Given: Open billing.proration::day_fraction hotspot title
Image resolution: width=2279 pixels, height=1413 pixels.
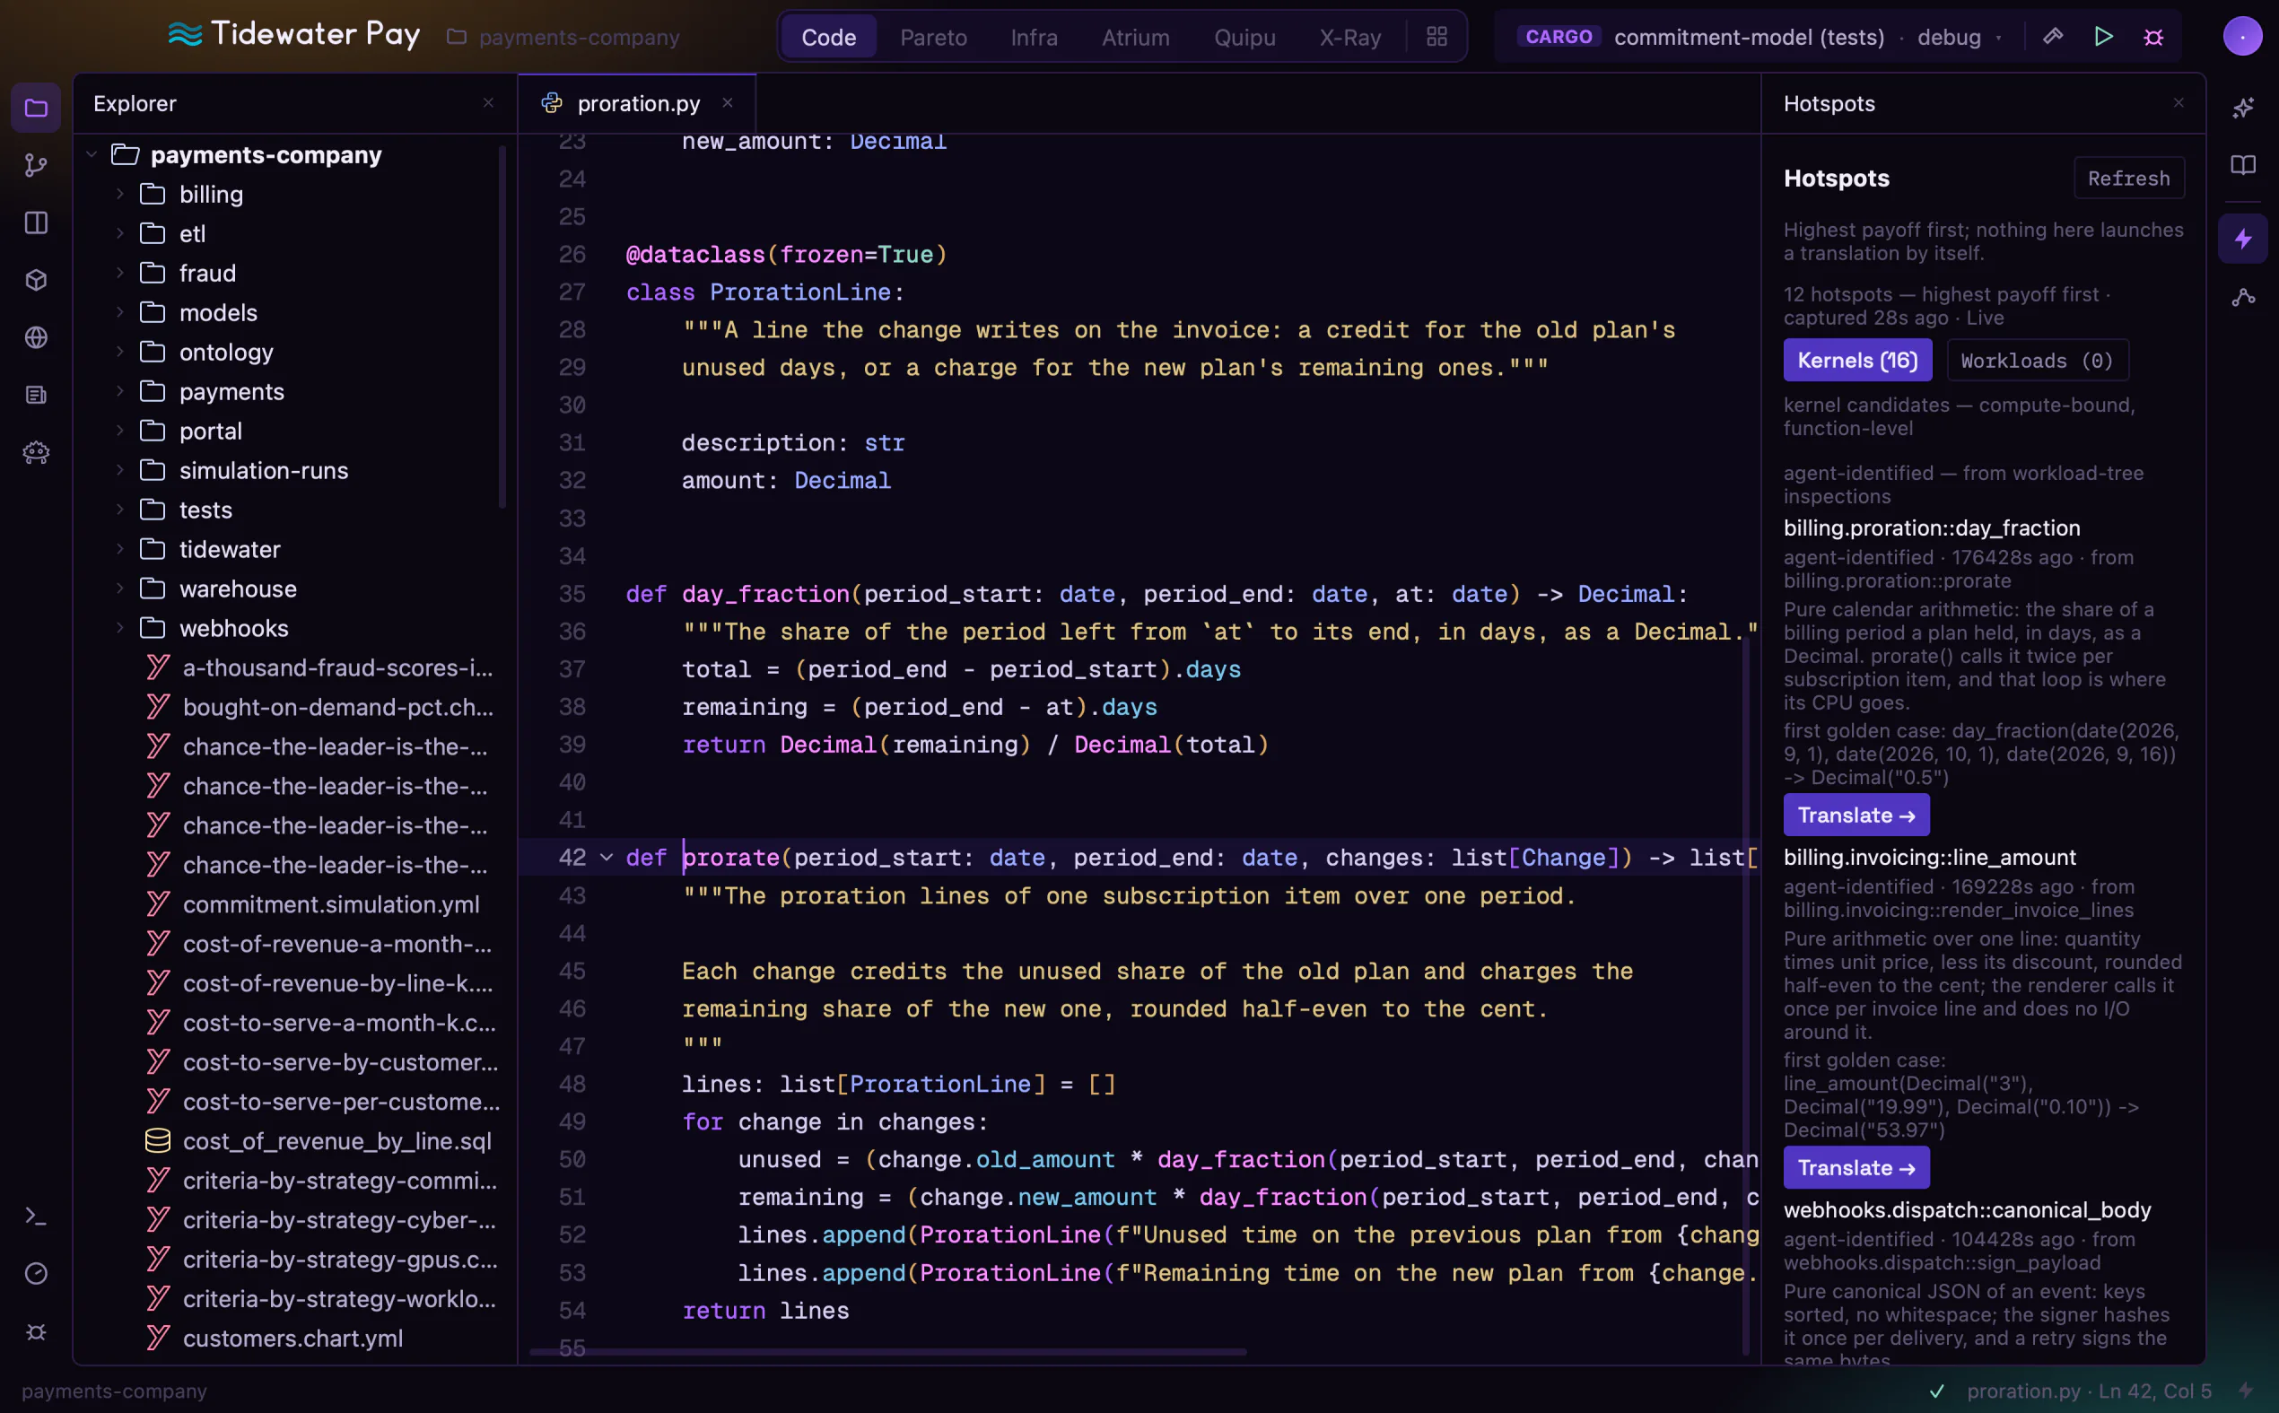Looking at the screenshot, I should [1932, 528].
